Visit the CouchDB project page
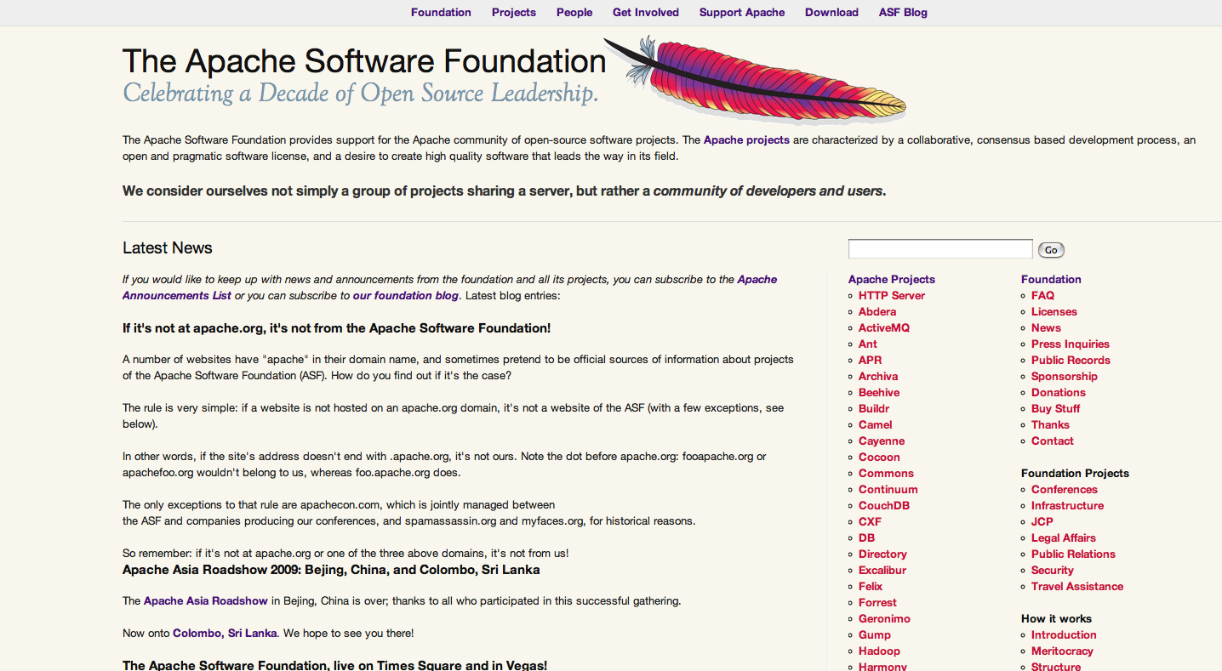1222x671 pixels. pyautogui.click(x=884, y=506)
